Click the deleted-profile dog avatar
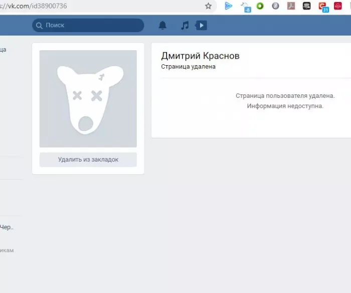 (88, 98)
